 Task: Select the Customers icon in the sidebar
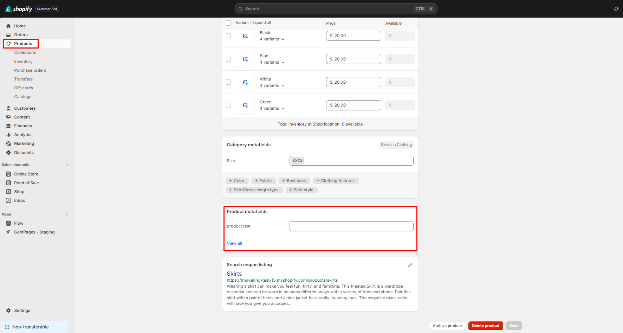[8, 108]
